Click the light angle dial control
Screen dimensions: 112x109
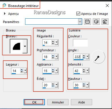tap(98, 57)
